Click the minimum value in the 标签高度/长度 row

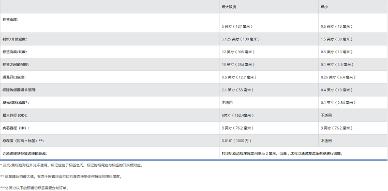[x=337, y=52]
